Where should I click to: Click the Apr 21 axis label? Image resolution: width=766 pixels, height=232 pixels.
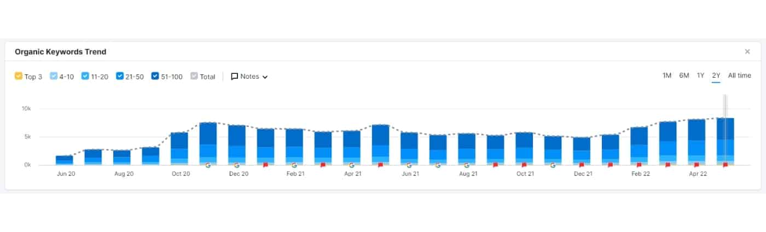point(353,174)
